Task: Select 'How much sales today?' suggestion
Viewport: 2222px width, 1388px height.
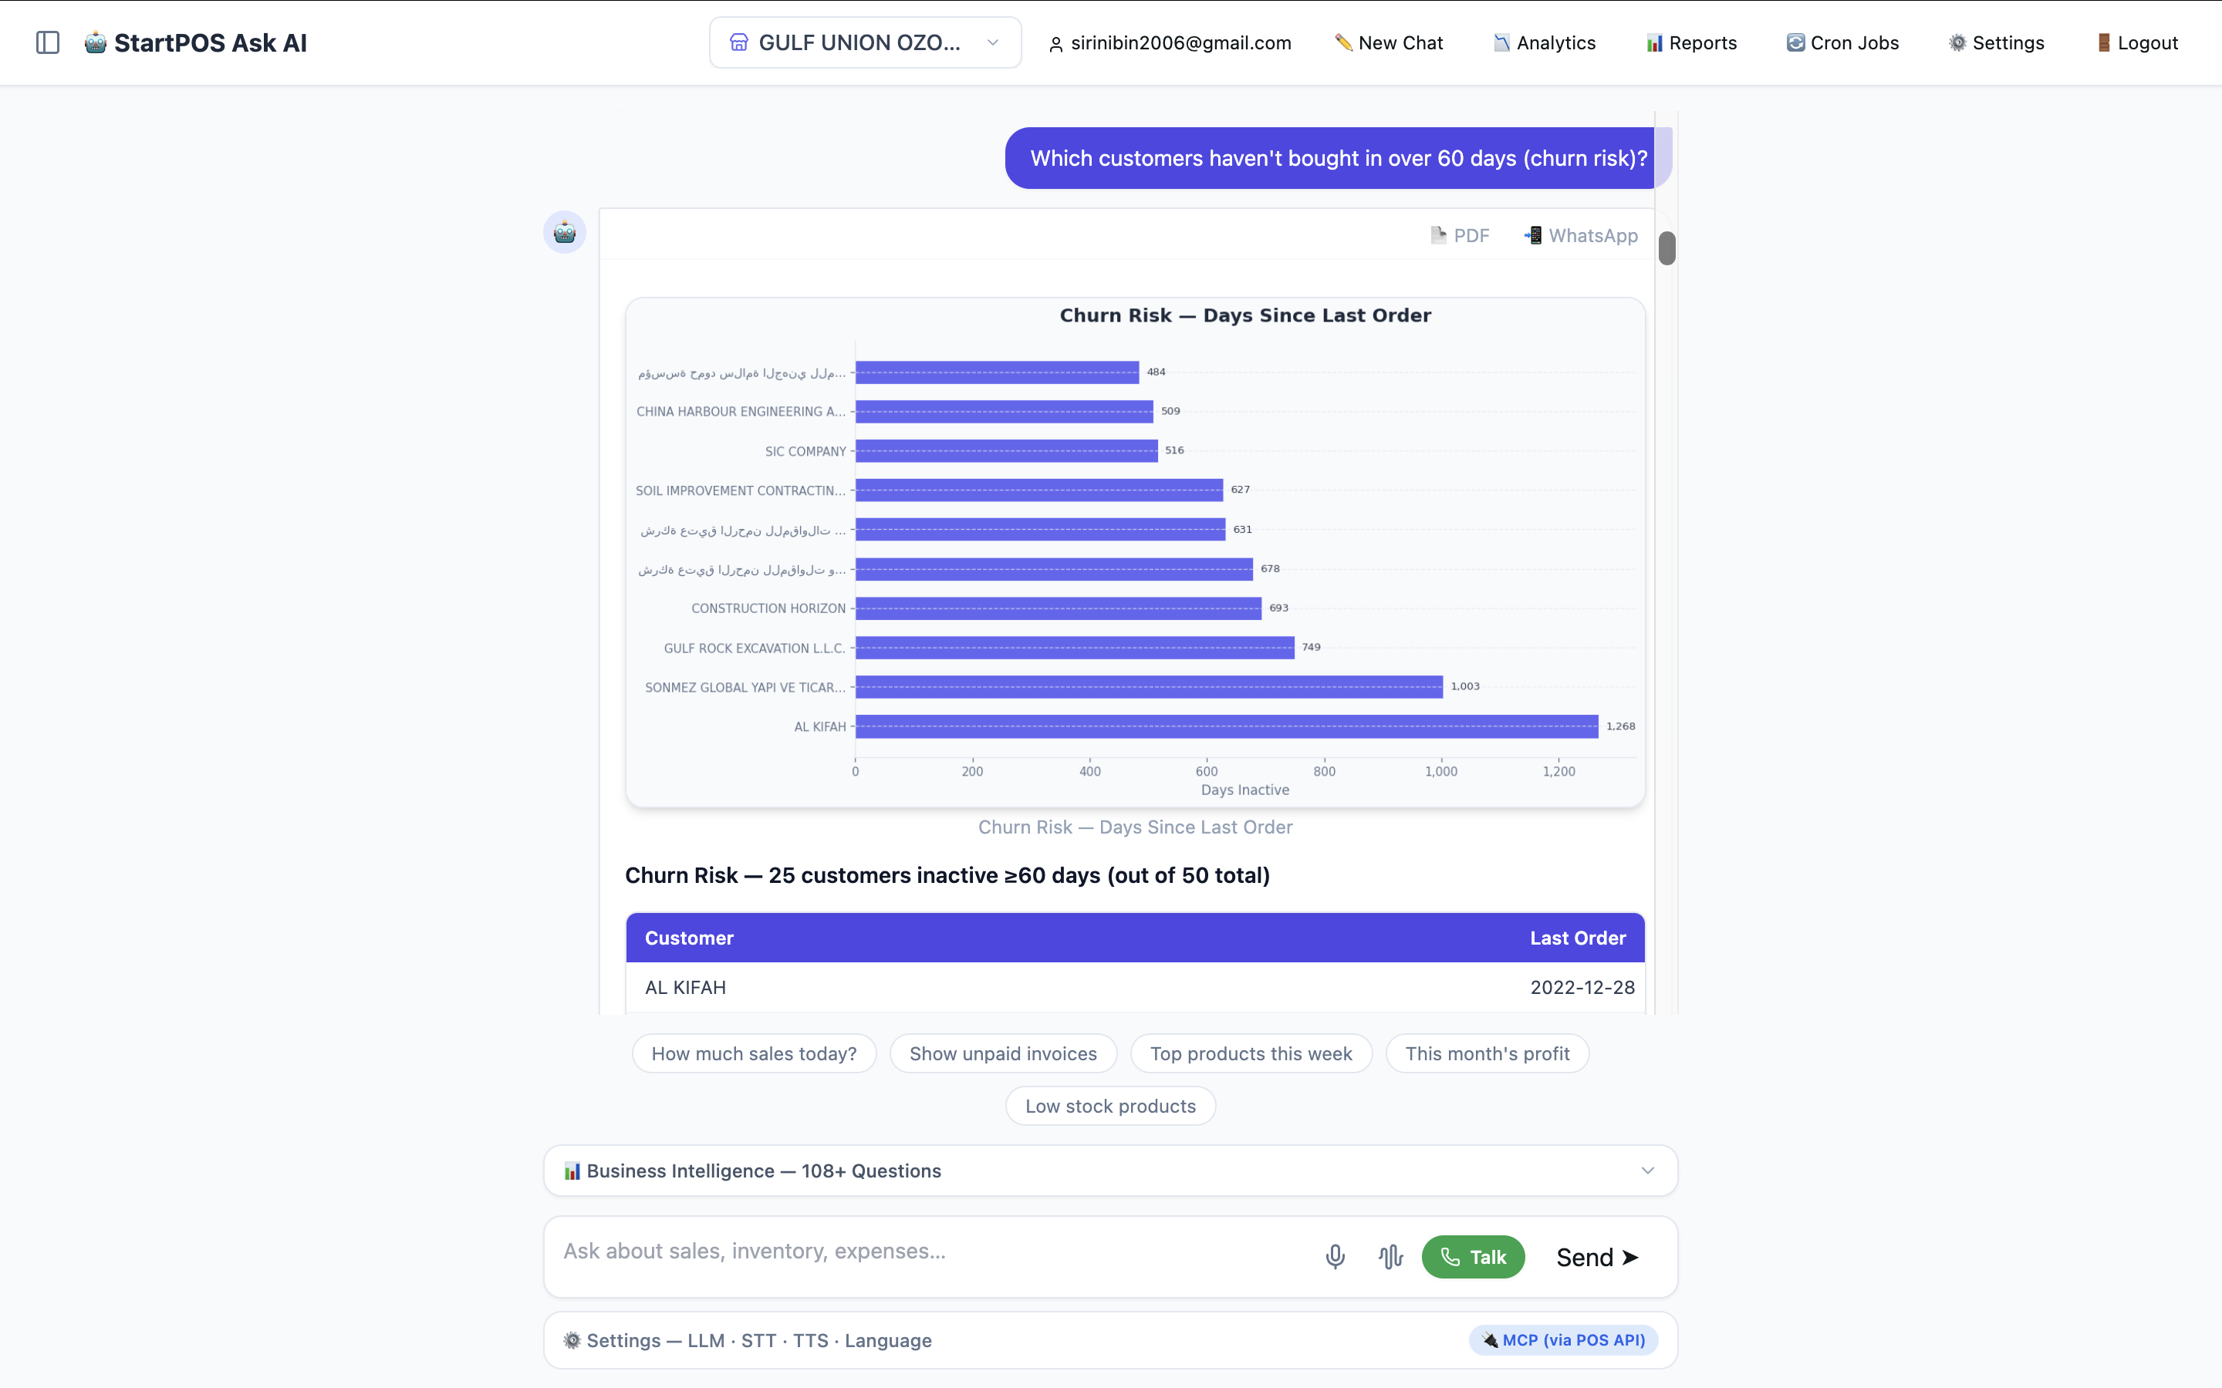Action: 754,1054
